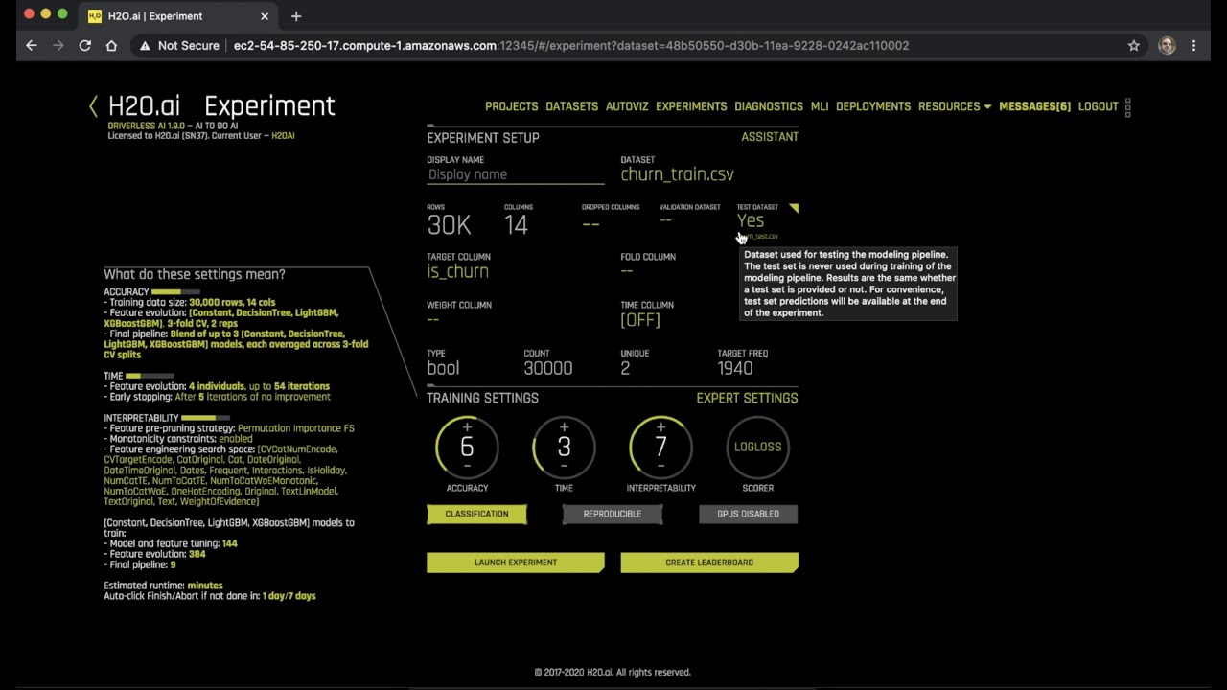
Task: Increase Accuracy with the plus
Action: point(467,426)
